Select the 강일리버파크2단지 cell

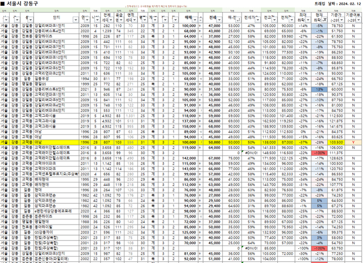(x=56, y=41)
